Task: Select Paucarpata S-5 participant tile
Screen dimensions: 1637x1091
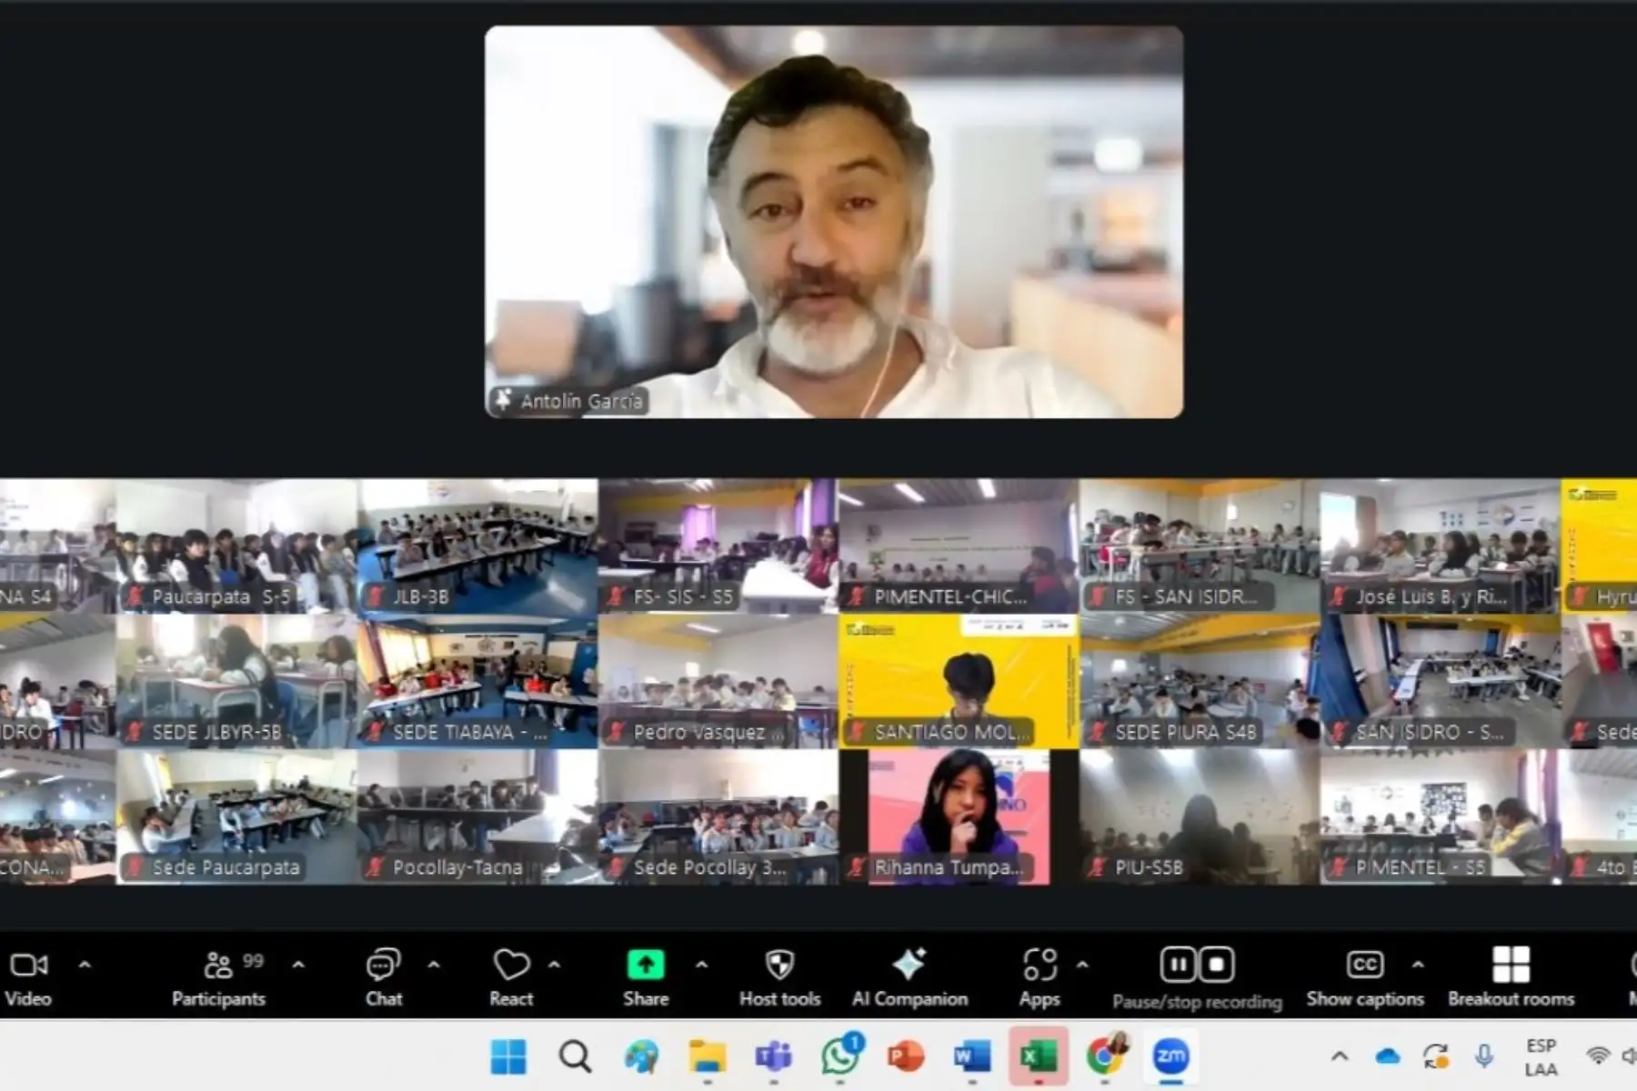Action: coord(236,546)
